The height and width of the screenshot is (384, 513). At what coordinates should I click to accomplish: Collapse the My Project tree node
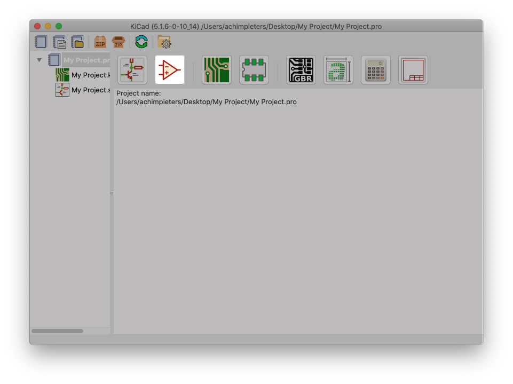click(x=40, y=60)
